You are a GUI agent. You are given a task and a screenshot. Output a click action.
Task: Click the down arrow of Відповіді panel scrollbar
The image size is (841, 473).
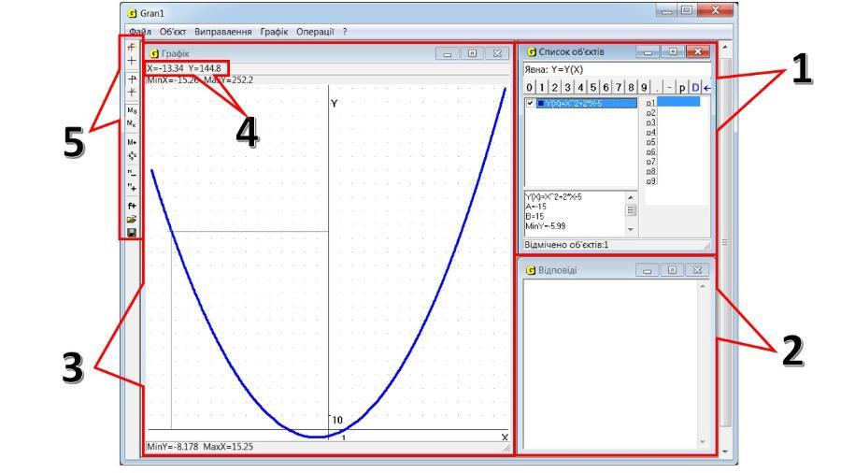click(x=703, y=441)
